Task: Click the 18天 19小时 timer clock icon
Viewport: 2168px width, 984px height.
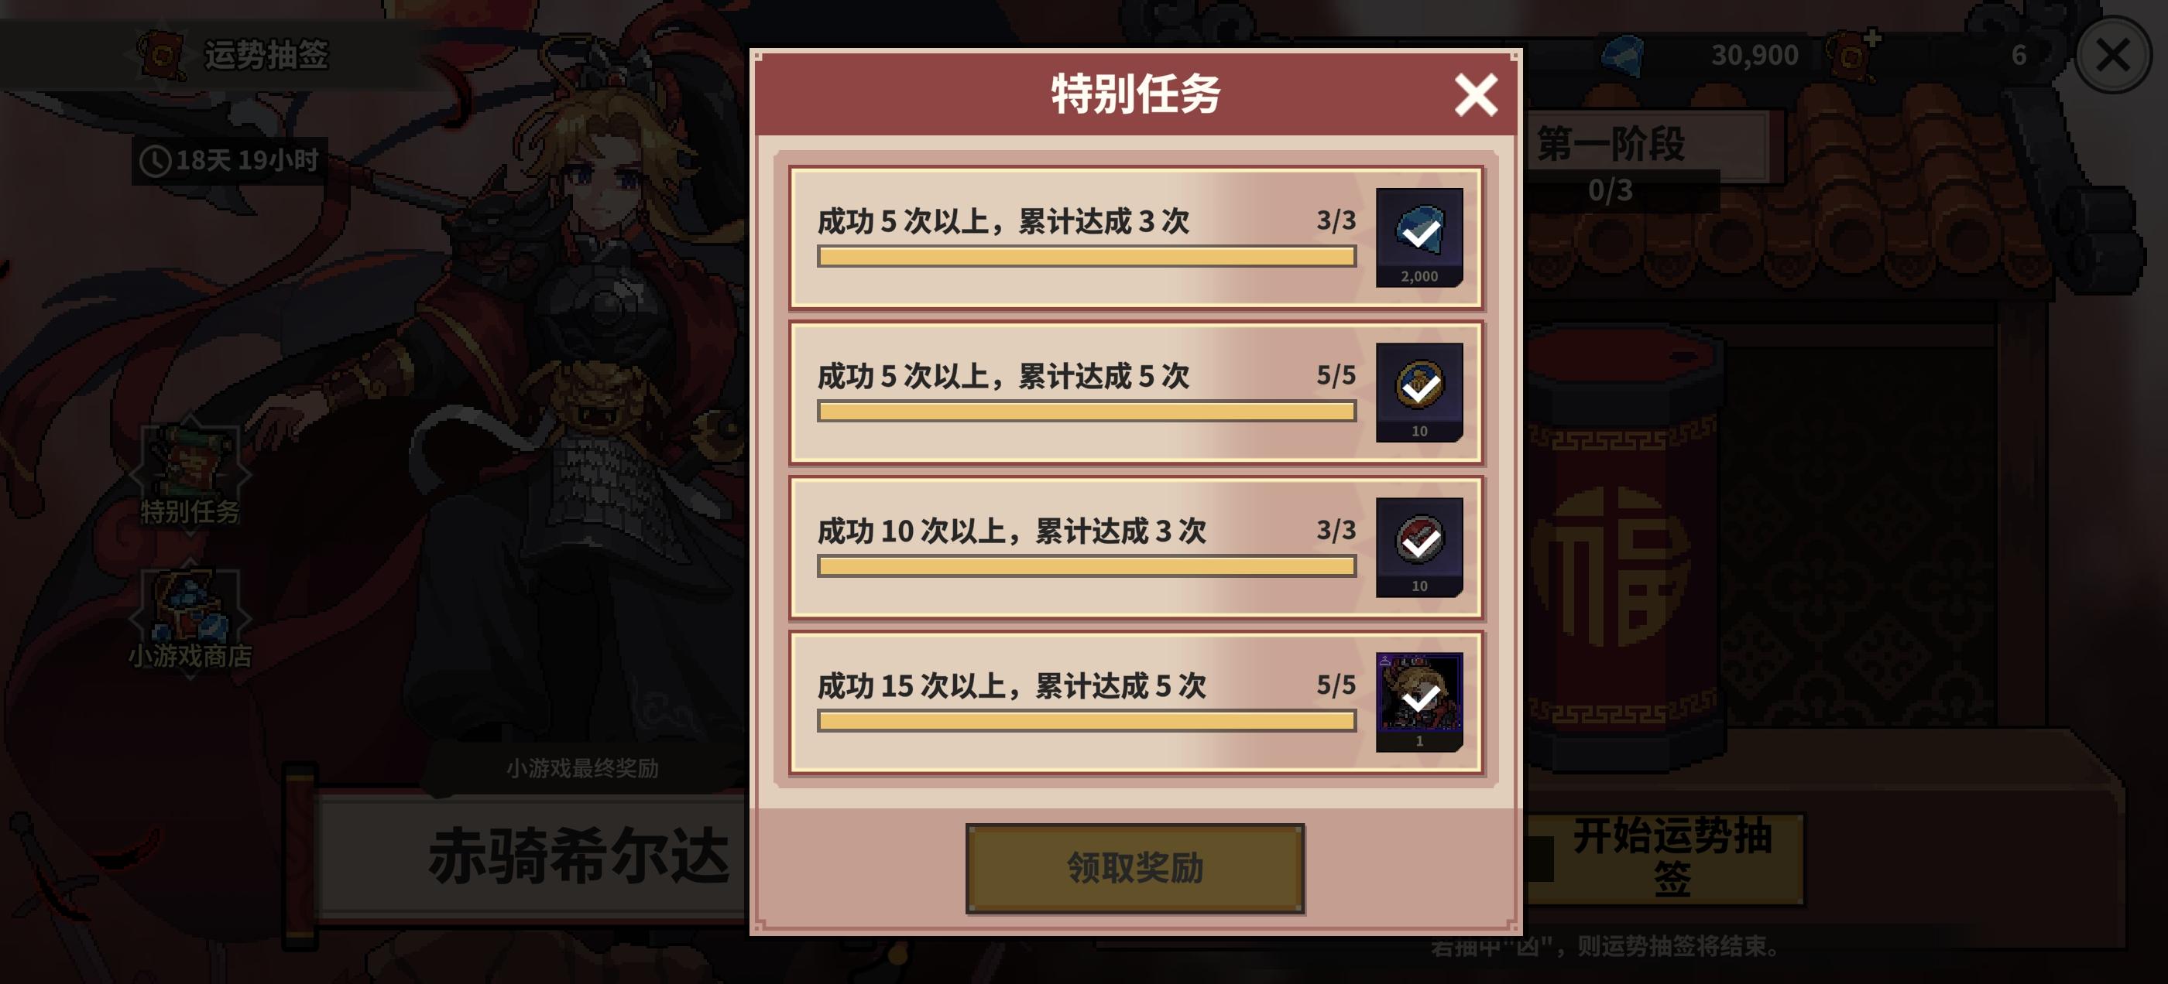Action: pos(155,161)
